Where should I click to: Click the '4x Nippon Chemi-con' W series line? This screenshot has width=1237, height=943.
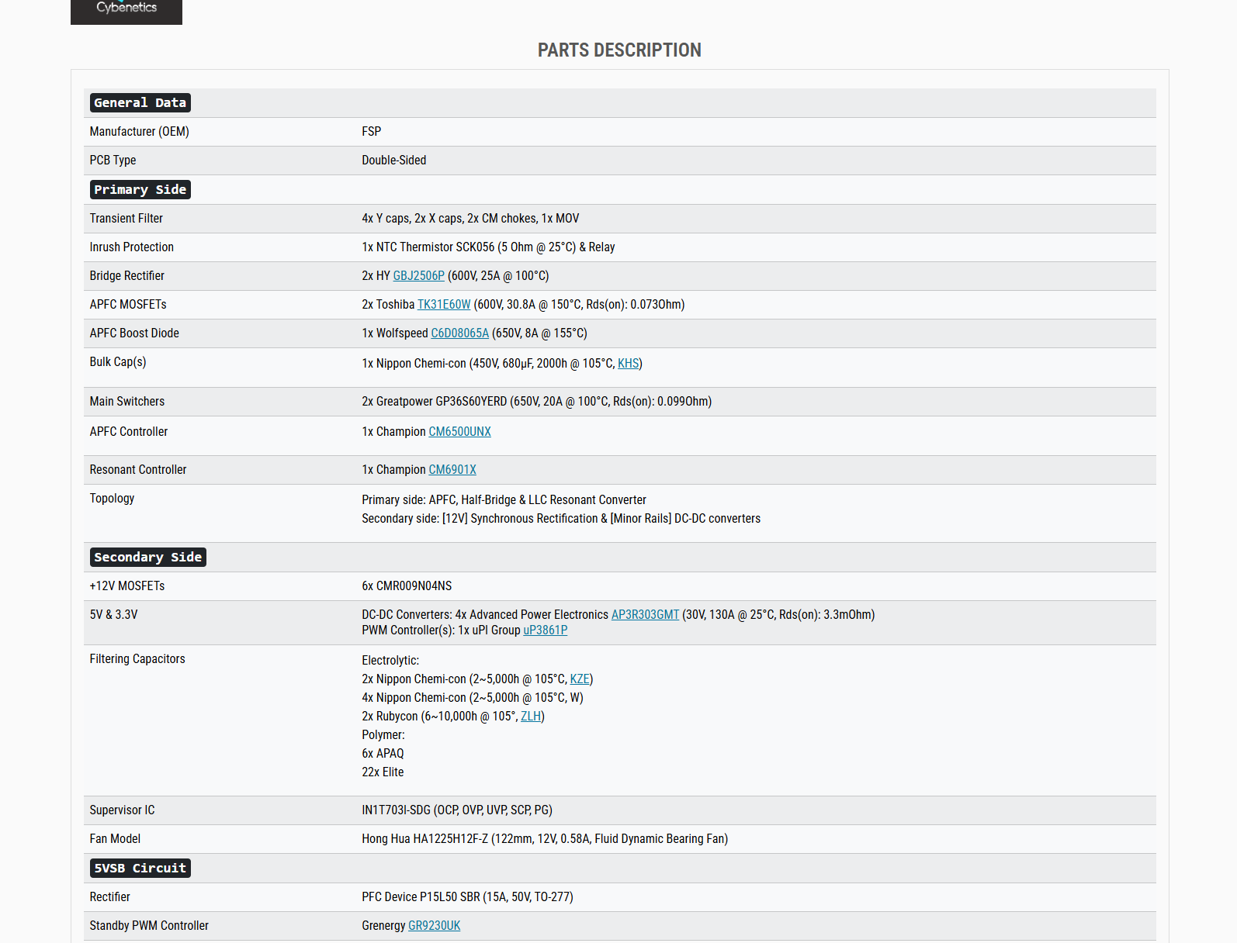[x=473, y=698]
